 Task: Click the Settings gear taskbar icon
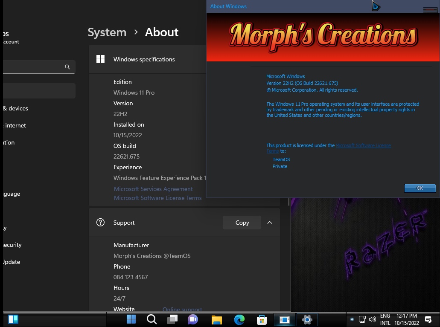[307, 319]
